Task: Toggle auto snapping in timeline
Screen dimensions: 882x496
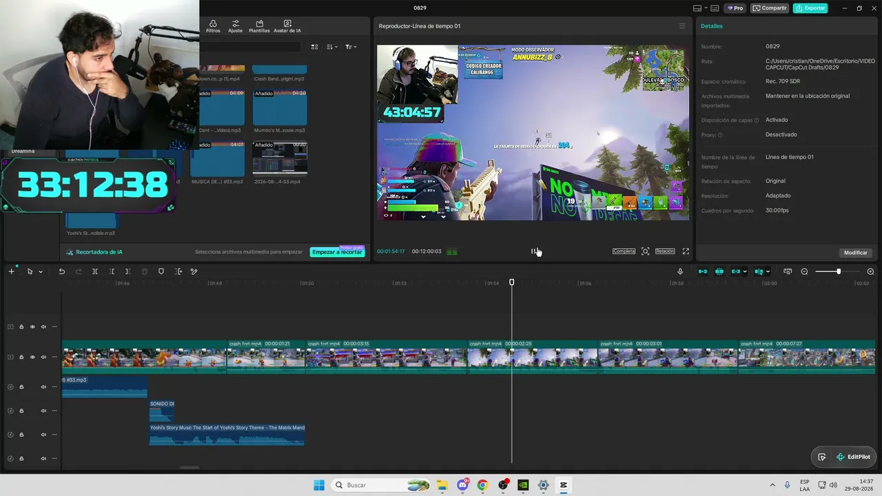Action: 719,271
